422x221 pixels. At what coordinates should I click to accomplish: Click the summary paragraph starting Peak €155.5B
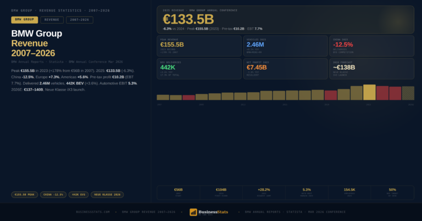click(75, 80)
